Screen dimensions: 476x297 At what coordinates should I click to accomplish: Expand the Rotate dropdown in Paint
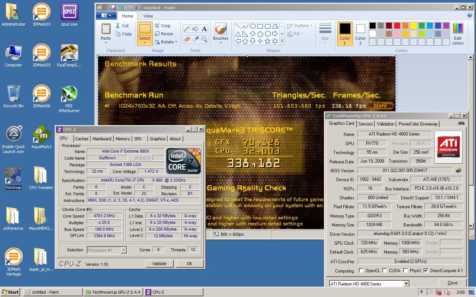tap(176, 42)
